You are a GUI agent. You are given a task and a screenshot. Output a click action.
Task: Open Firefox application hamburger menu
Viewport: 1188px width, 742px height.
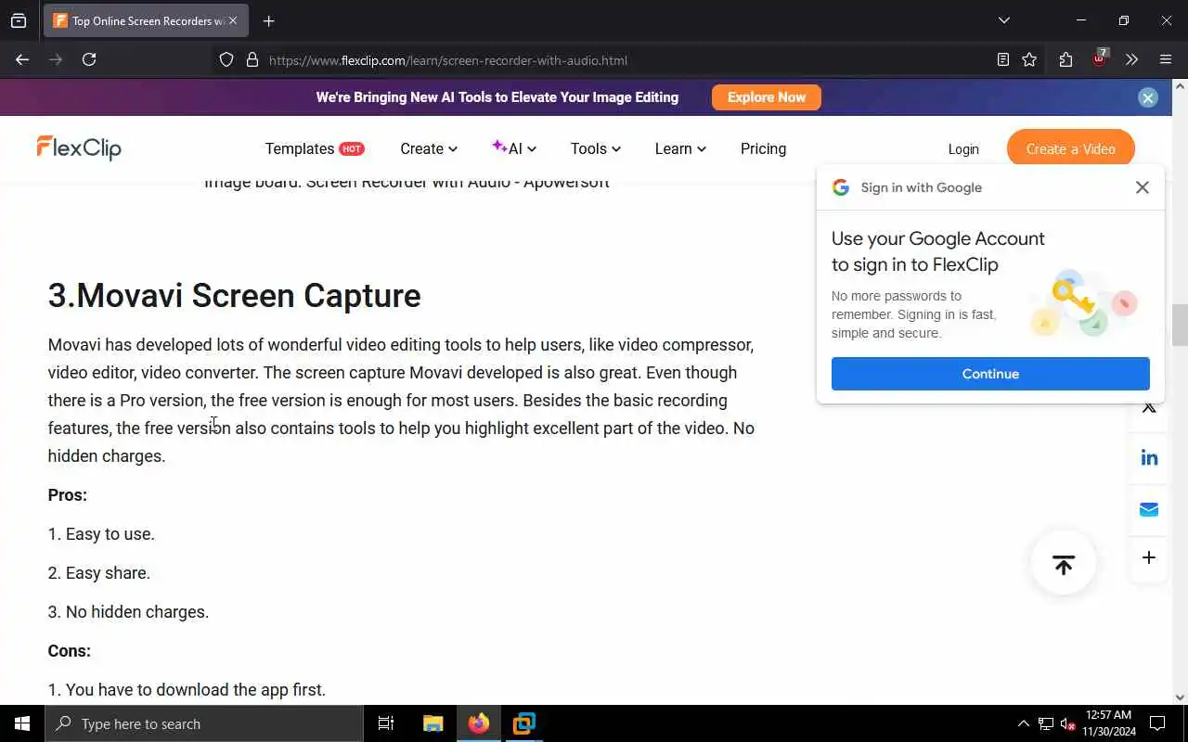(1166, 59)
